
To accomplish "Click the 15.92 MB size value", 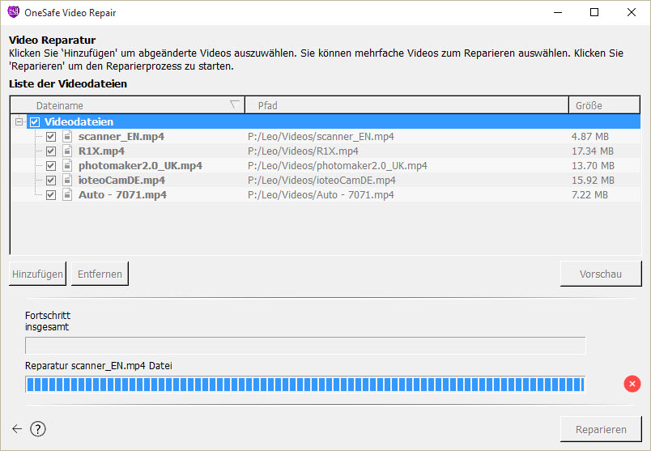I will [593, 181].
